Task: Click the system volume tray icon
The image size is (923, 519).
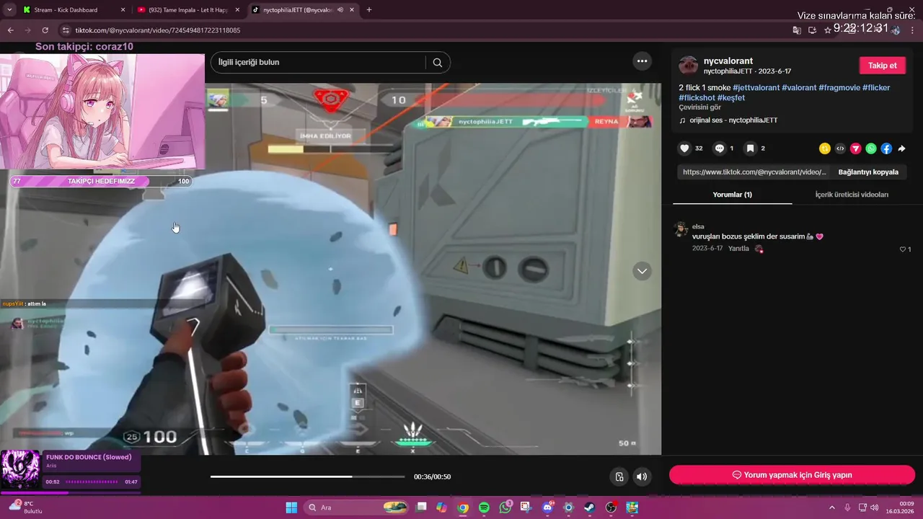Action: point(874,507)
